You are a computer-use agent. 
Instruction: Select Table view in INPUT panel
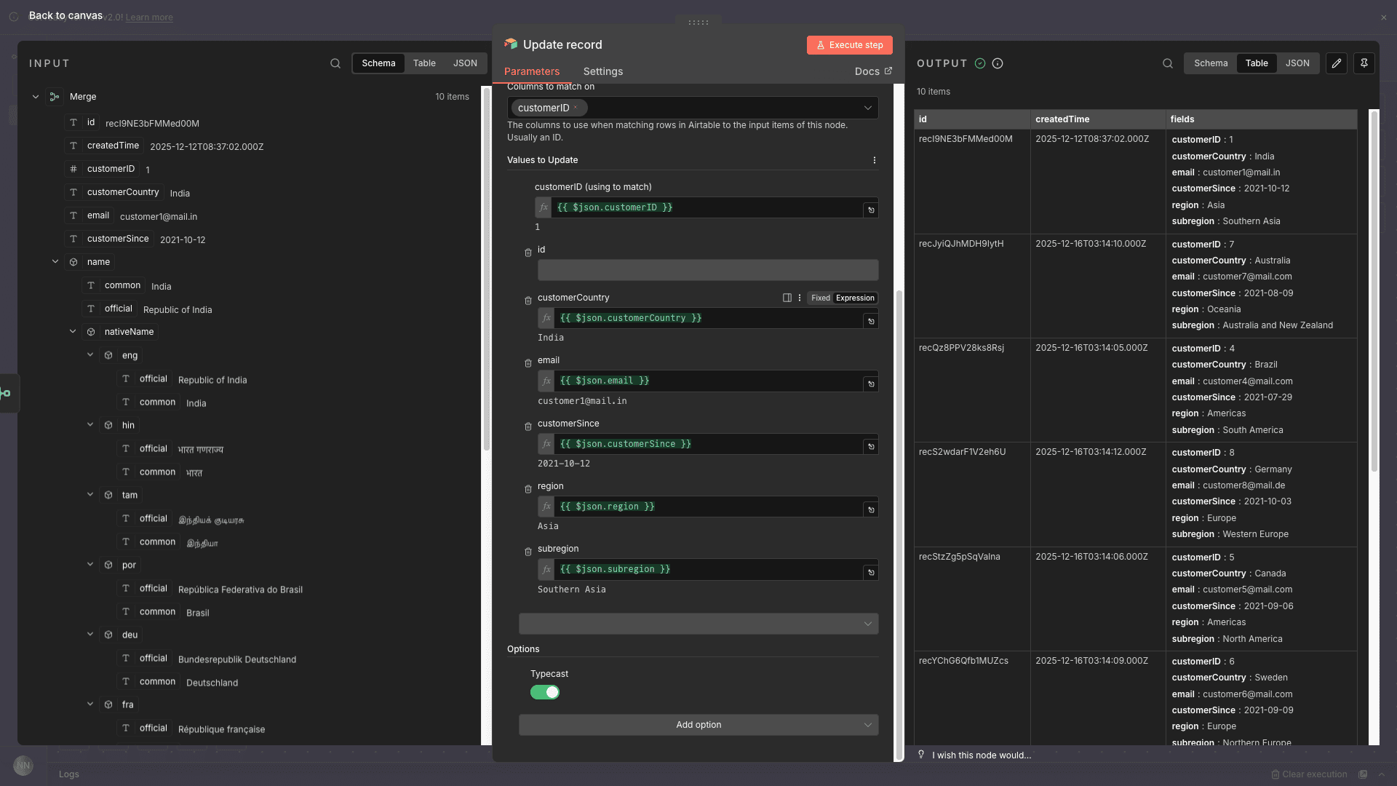click(x=424, y=63)
